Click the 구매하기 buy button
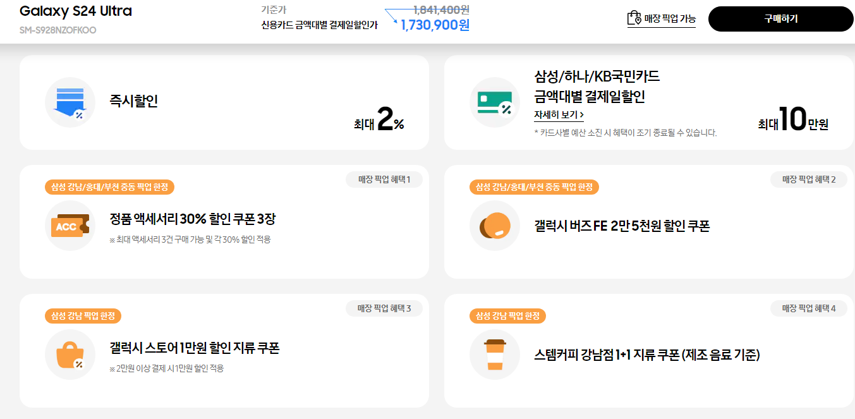 (781, 19)
